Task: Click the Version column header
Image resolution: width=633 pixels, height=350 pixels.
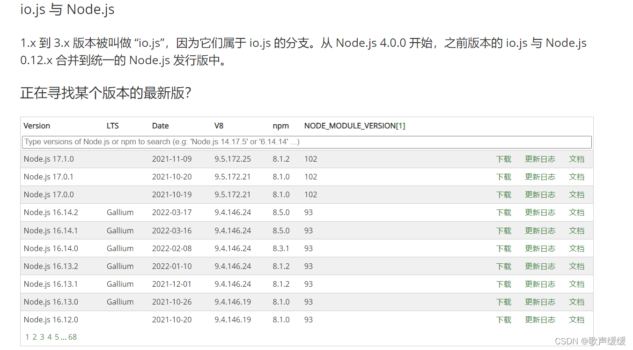Action: [x=37, y=126]
